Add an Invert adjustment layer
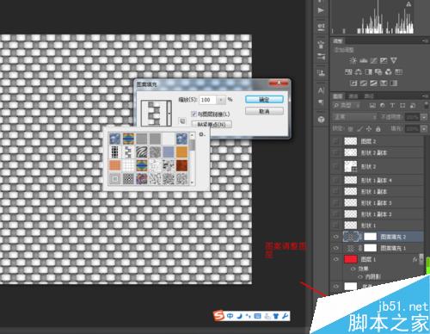 (353, 83)
